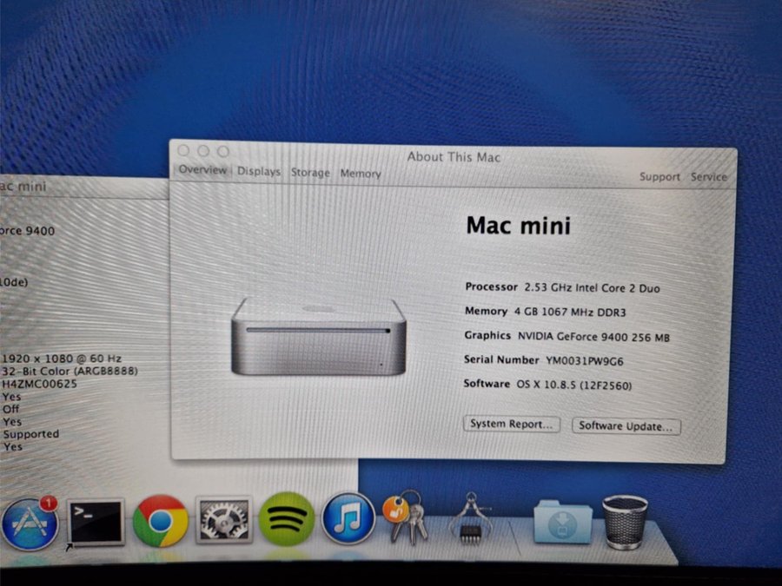Click OS X 10.8.5 (12F2560) version text

574,385
